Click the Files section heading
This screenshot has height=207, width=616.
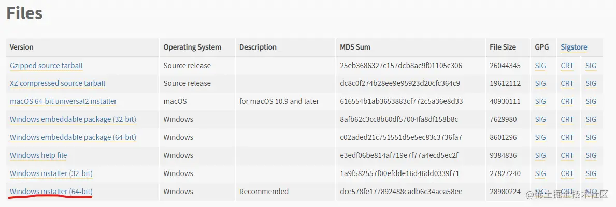(x=24, y=13)
